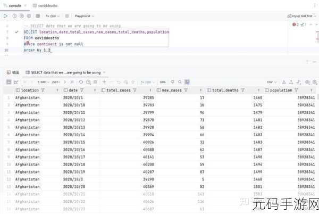Open the 1-500 page size dropdown
The image size is (319, 214).
click(x=44, y=82)
